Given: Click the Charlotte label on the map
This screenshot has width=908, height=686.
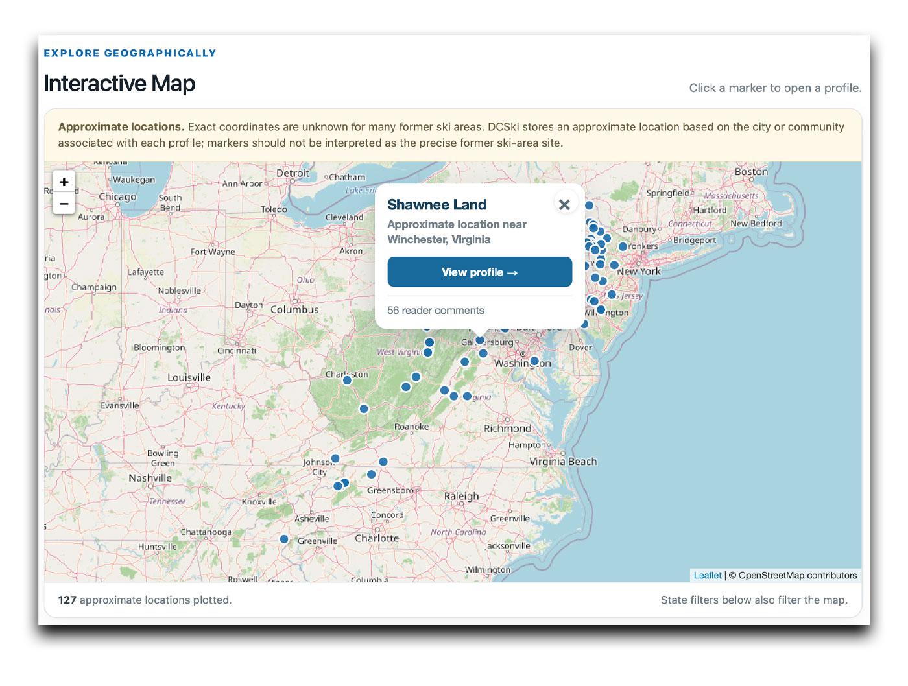Looking at the screenshot, I should coord(377,538).
